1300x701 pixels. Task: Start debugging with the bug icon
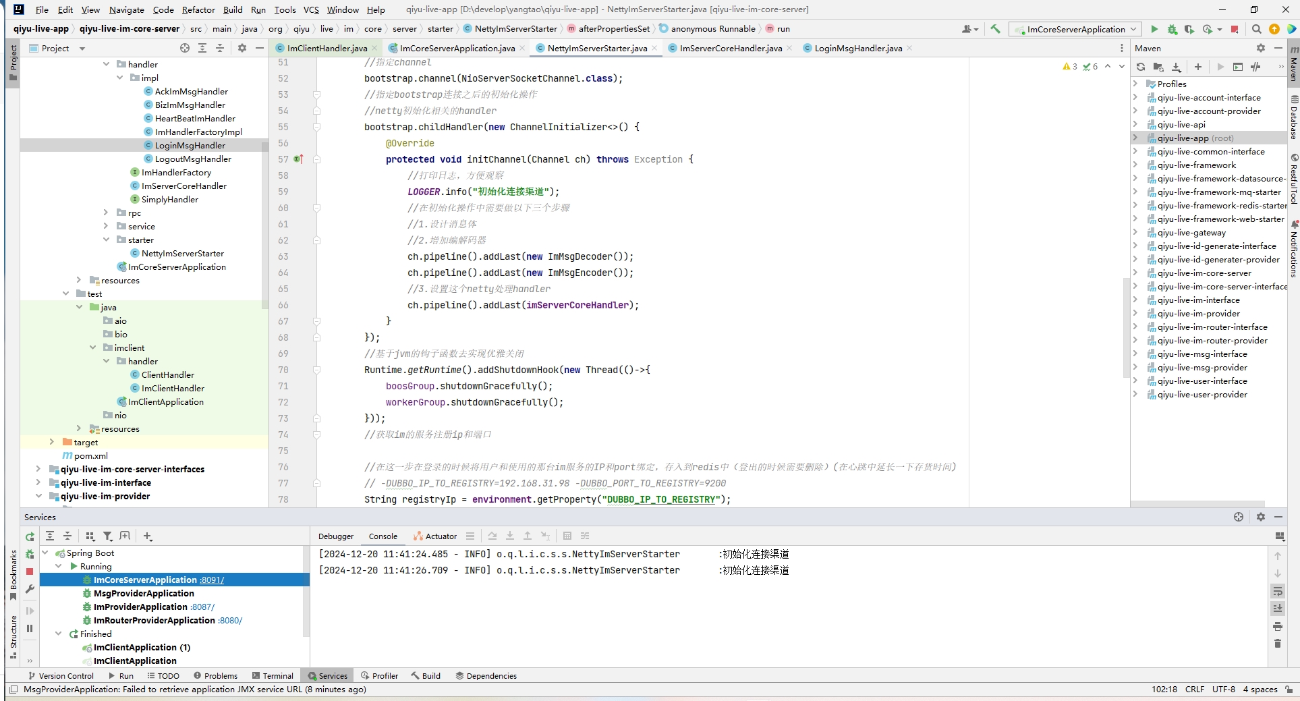pos(1172,29)
